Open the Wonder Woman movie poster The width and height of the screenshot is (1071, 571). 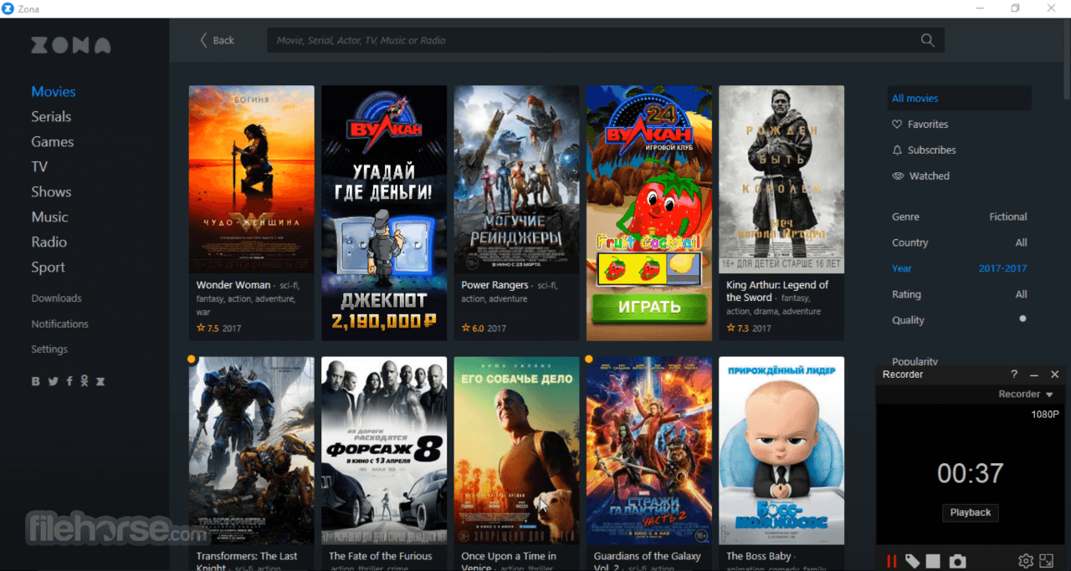coord(251,179)
